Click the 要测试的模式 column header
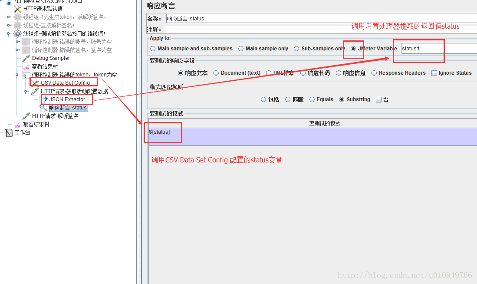477x284 pixels. coord(313,124)
